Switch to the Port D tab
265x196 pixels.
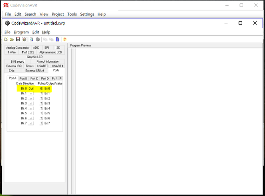45,78
